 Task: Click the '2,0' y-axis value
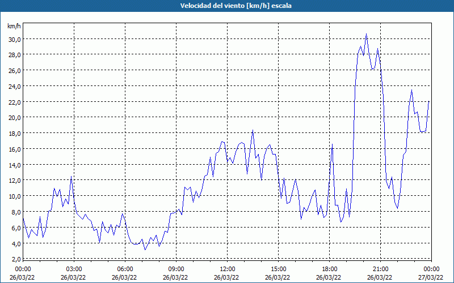(16, 259)
